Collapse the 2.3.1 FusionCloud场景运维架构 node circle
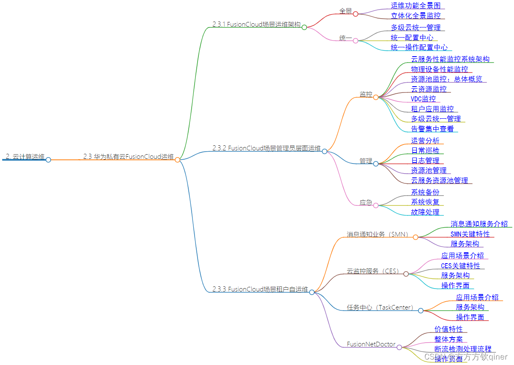Viewport: 514px width, 365px height. tap(304, 27)
